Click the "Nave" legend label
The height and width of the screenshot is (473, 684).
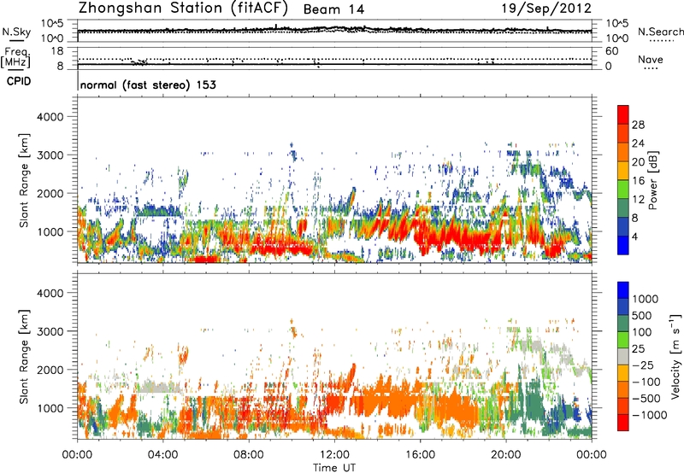(651, 60)
